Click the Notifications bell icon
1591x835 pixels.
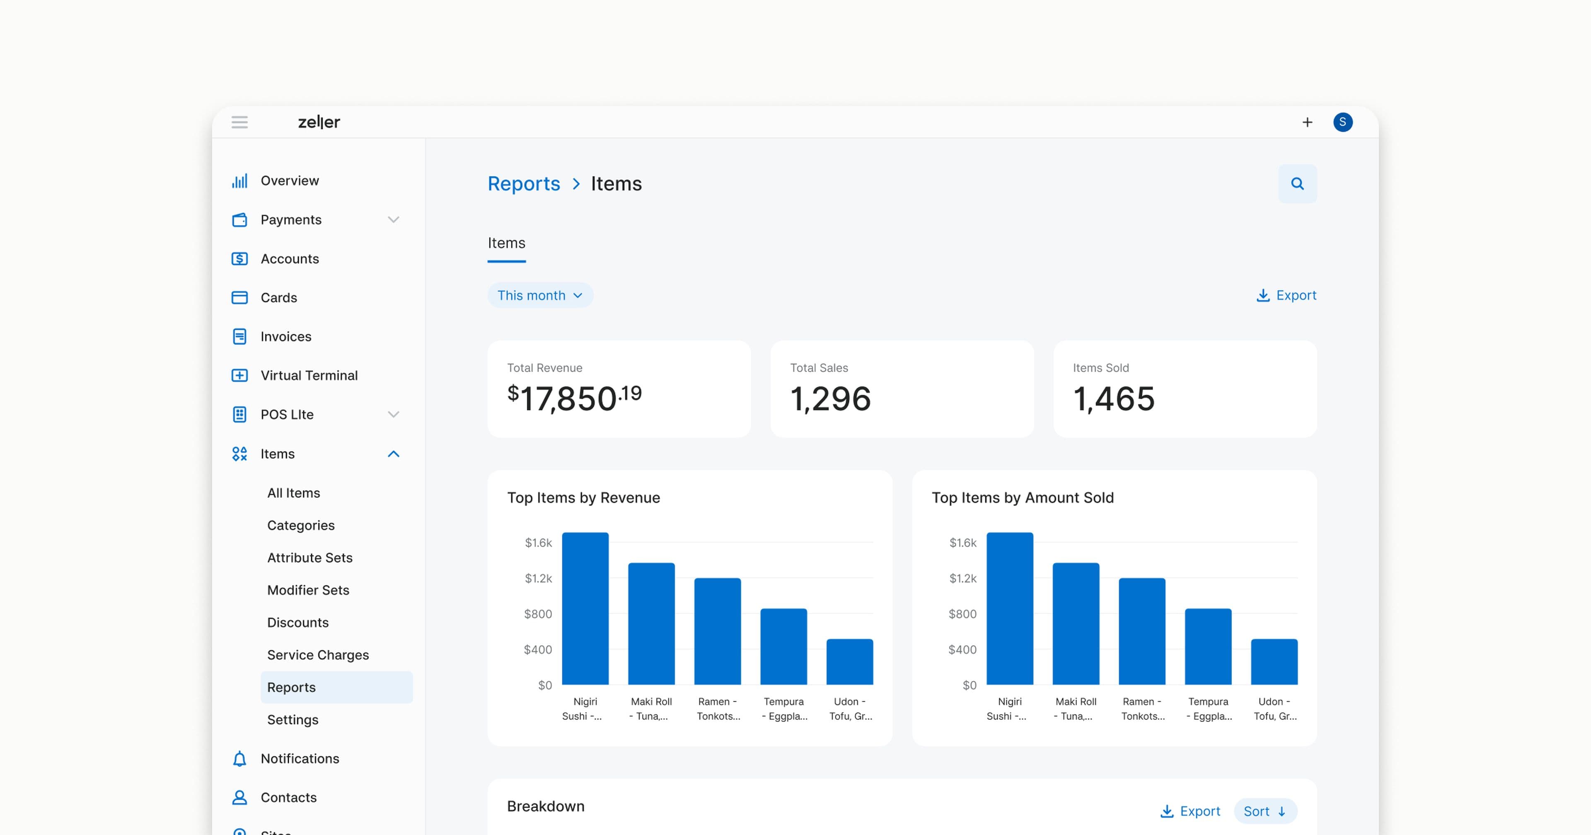click(x=239, y=758)
